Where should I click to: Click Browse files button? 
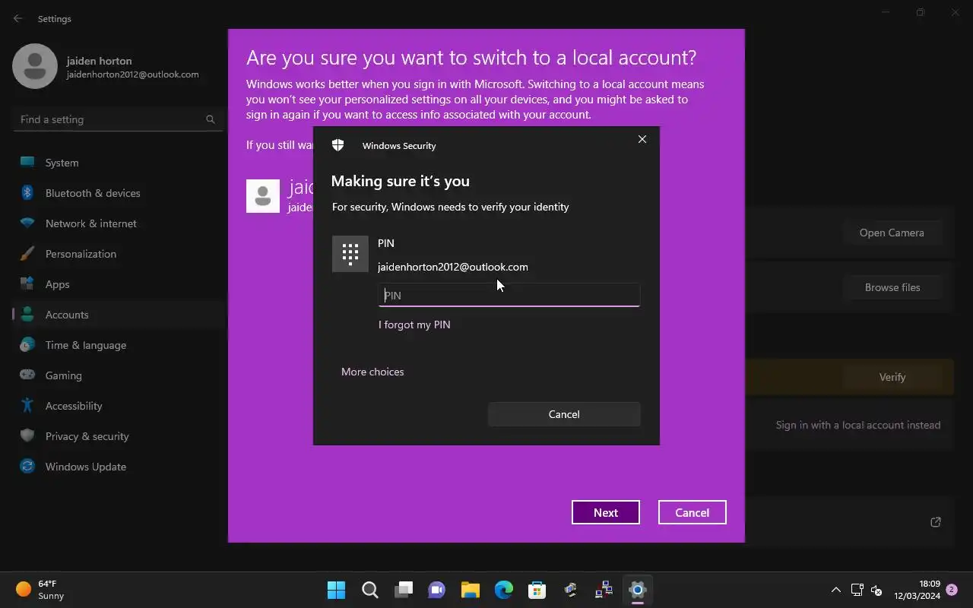892,287
